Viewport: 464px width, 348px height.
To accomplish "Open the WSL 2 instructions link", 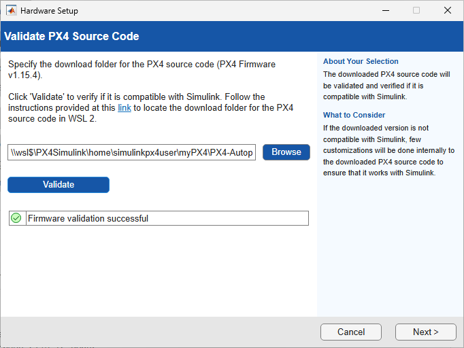I will point(125,107).
